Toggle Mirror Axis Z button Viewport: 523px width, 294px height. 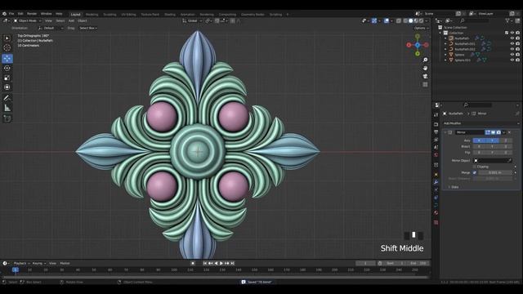click(x=506, y=140)
